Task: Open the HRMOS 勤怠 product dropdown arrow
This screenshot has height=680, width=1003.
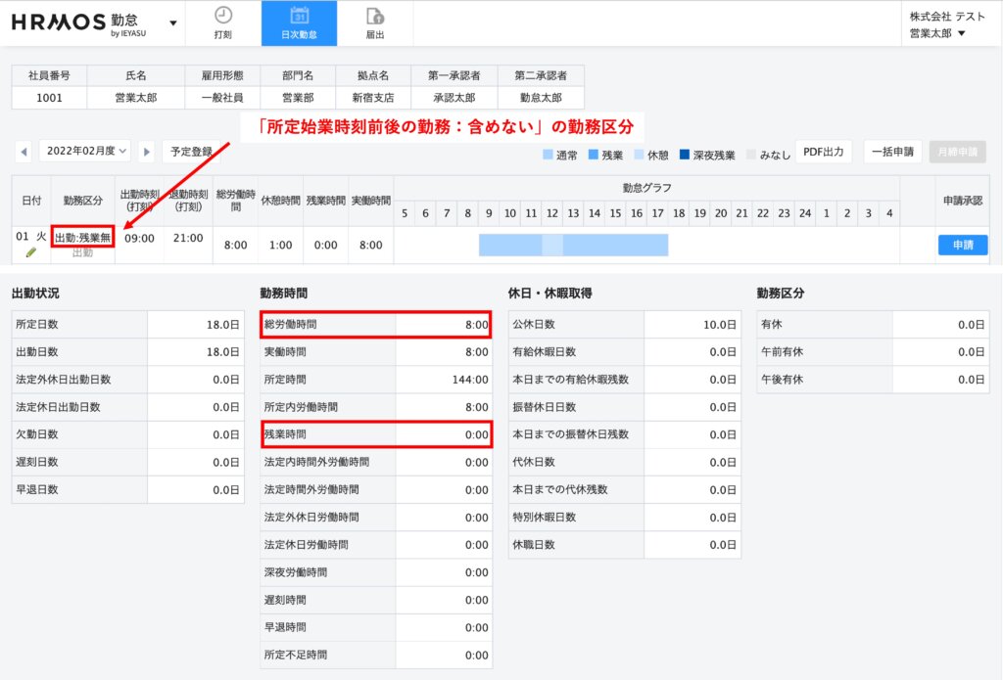Action: [x=173, y=23]
